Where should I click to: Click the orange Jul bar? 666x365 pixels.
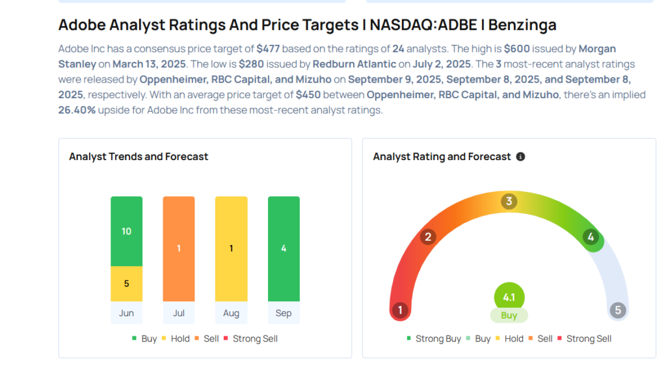point(179,249)
